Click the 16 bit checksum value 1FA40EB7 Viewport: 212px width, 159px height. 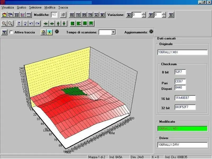tap(185, 98)
